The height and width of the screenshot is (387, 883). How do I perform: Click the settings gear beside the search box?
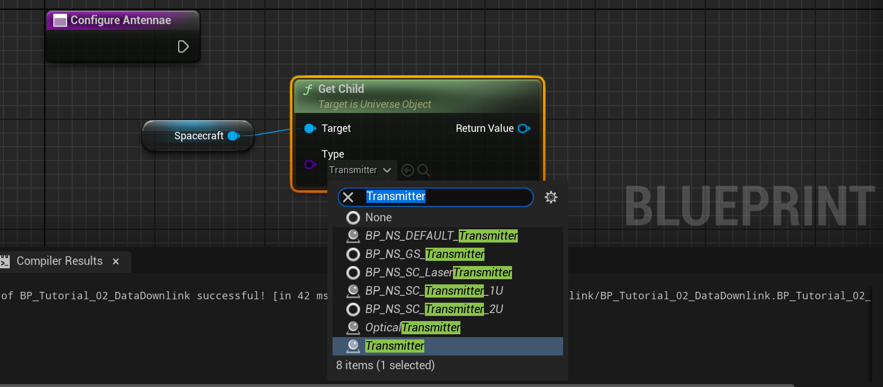click(550, 197)
